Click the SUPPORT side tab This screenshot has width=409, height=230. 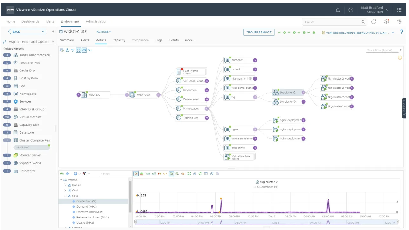point(404,108)
